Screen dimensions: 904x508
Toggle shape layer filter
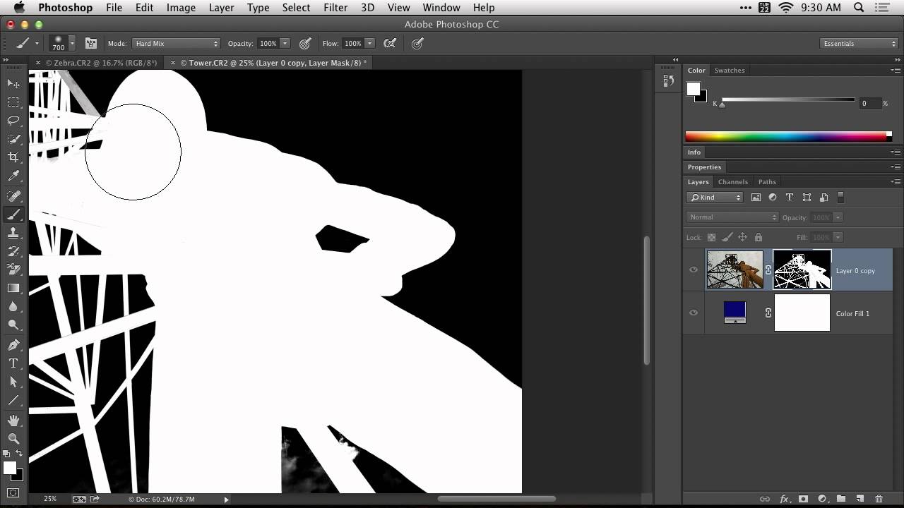[x=807, y=198]
